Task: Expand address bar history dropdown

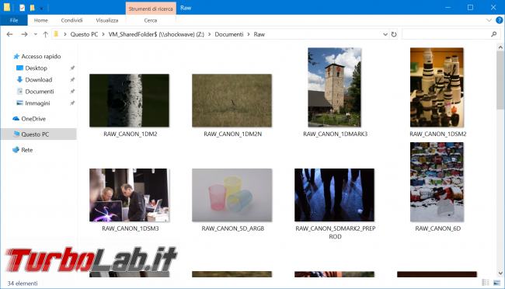Action: pyautogui.click(x=385, y=34)
